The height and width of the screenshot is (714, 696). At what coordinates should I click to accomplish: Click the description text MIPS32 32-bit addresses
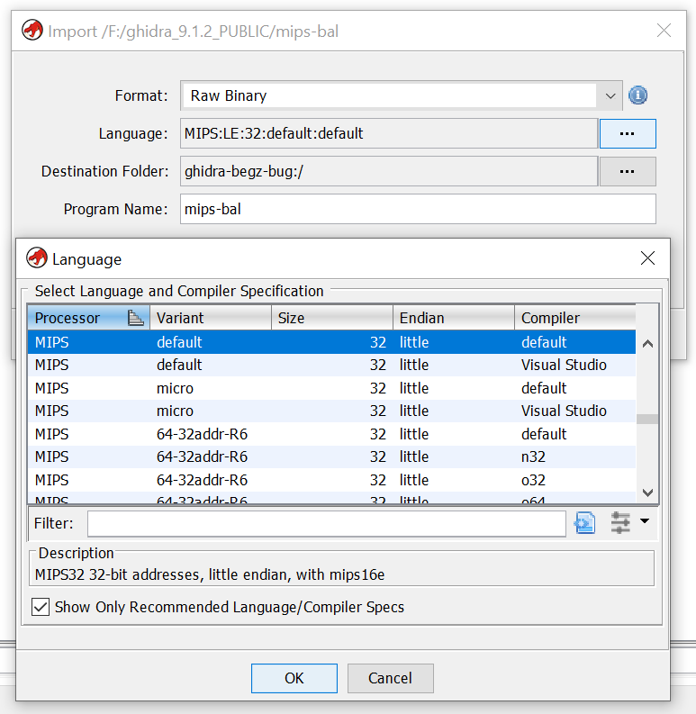pos(210,574)
